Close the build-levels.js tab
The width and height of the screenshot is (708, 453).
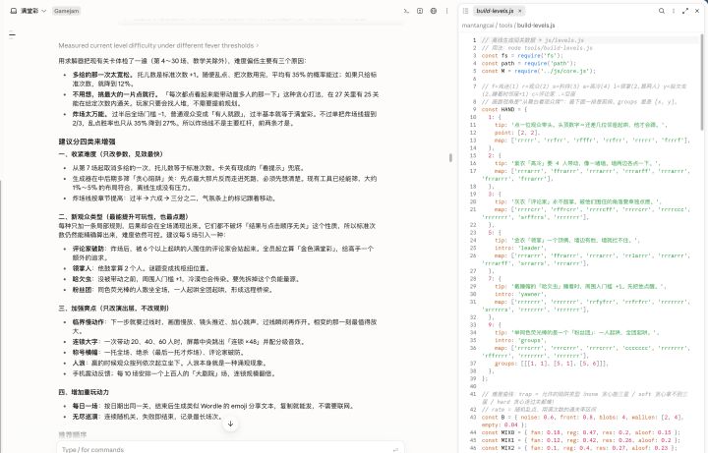pos(520,11)
